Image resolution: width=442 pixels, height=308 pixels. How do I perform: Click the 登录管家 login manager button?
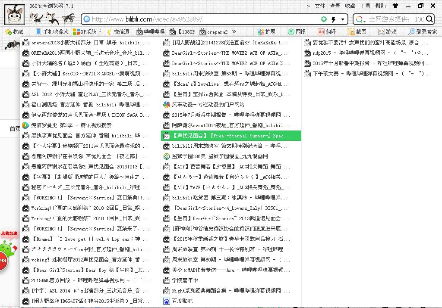pos(423,32)
